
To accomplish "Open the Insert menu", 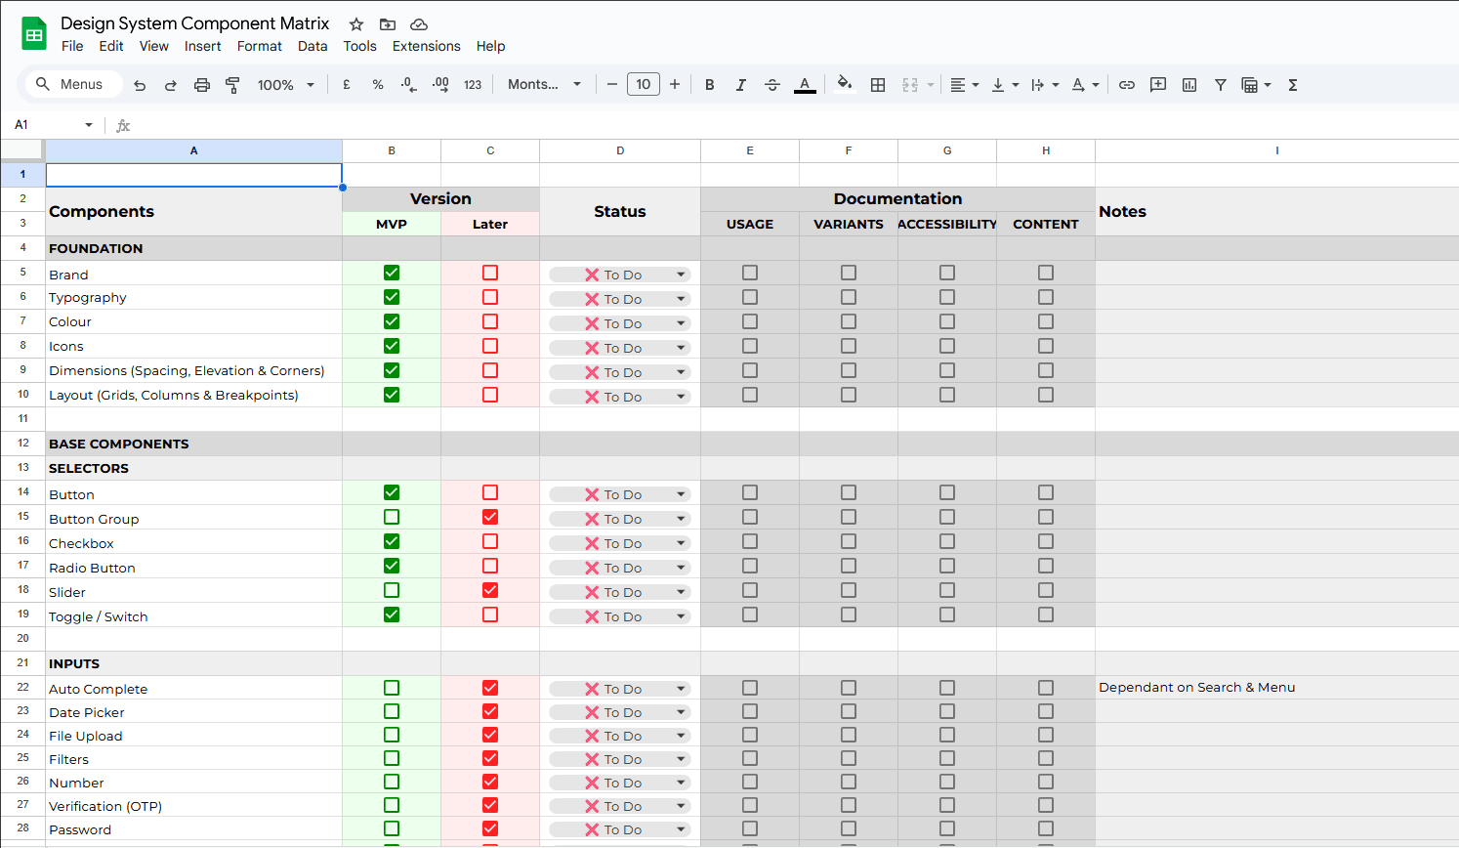I will [x=203, y=46].
